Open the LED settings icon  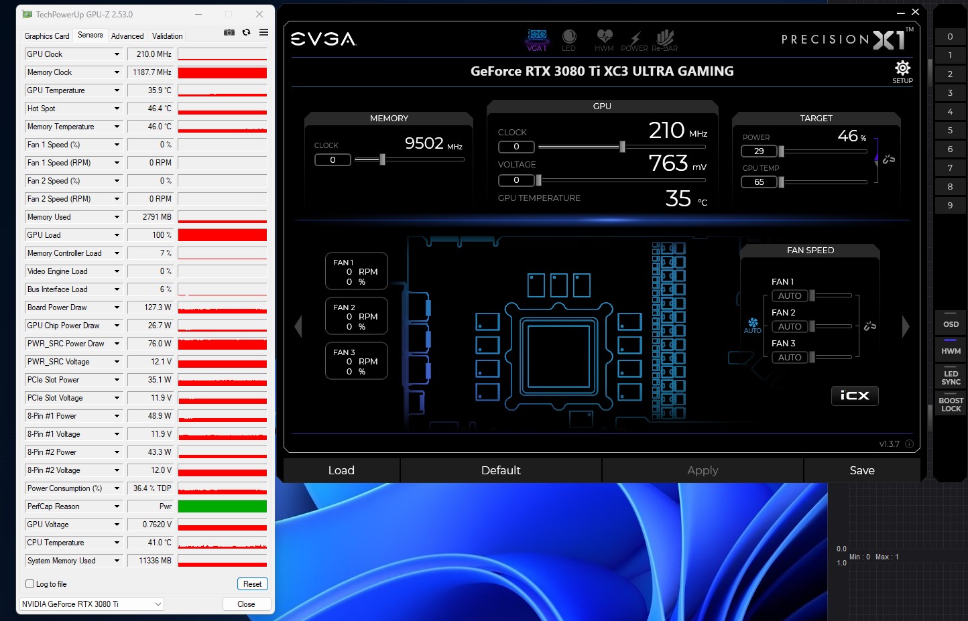[569, 40]
